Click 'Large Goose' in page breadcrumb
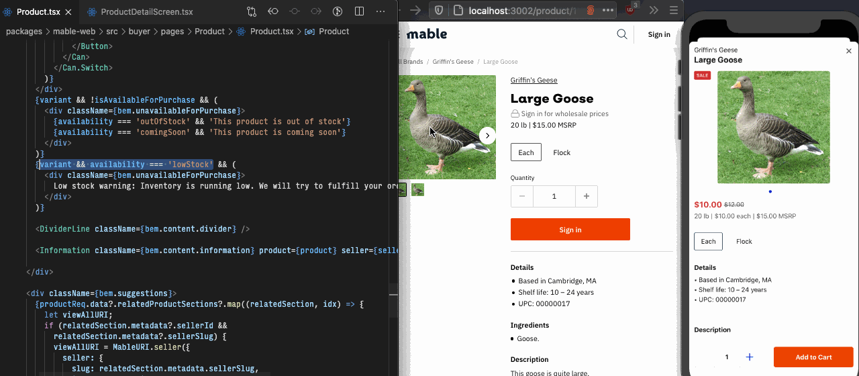Screen dimensions: 859x376 [x=501, y=61]
